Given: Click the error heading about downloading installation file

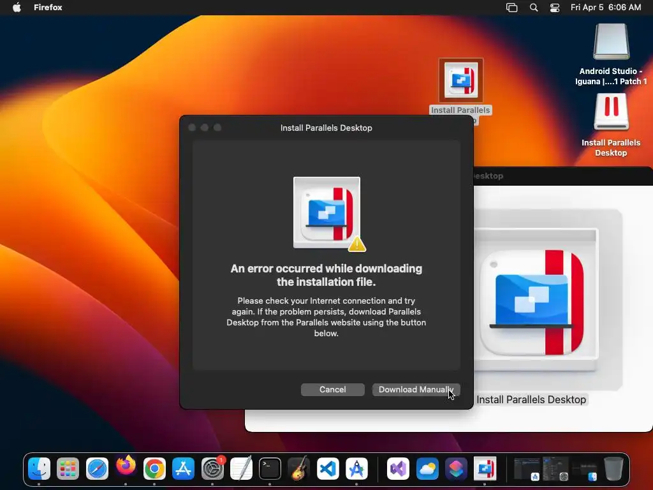Looking at the screenshot, I should (326, 275).
